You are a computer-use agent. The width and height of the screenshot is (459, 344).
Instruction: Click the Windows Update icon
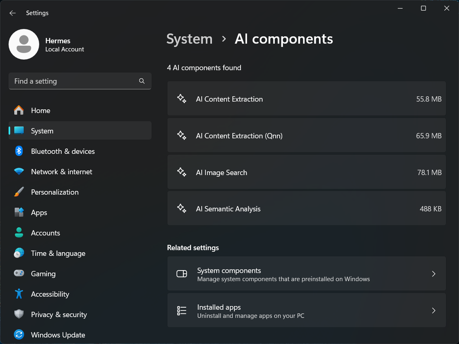click(18, 335)
